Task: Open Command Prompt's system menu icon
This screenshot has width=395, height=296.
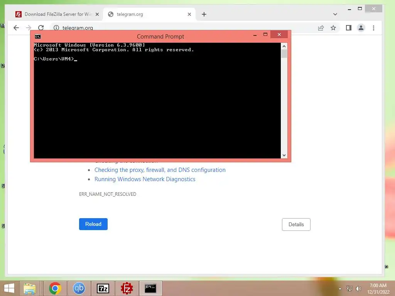Action: (x=38, y=37)
